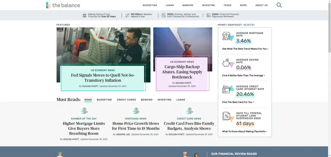The width and height of the screenshot is (331, 157).
Task: Click US Economy News label on Cargo Ship card
Action: (182, 62)
